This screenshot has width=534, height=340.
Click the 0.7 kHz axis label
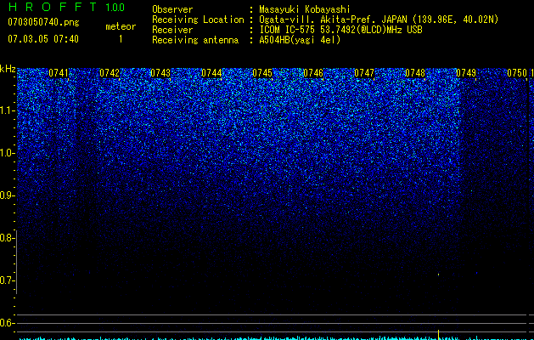point(7,280)
